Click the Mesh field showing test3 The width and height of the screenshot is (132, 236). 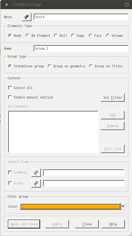pos(81,17)
